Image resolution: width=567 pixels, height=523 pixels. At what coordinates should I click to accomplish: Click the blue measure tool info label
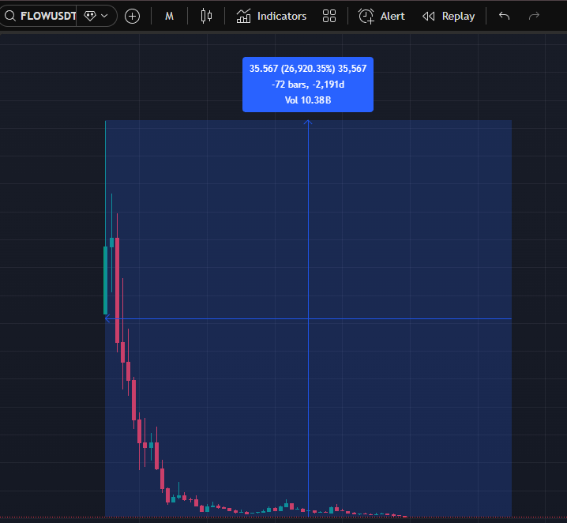[308, 85]
